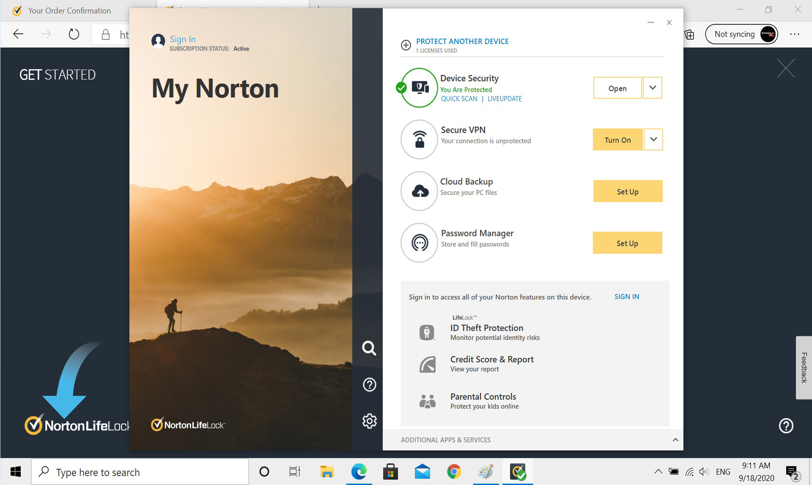Toggle the Secure VPN connection on
The image size is (812, 485).
pyautogui.click(x=617, y=139)
